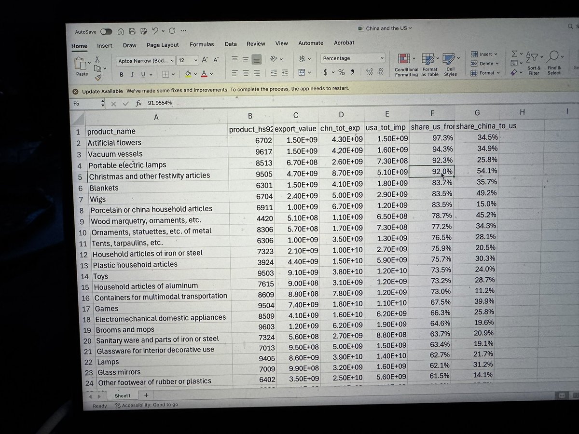Click Decrease Indent icon

(x=274, y=73)
